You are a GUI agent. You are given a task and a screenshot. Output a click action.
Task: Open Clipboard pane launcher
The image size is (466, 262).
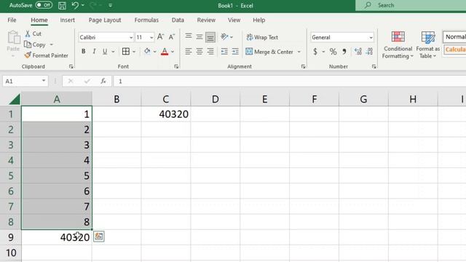(x=71, y=66)
